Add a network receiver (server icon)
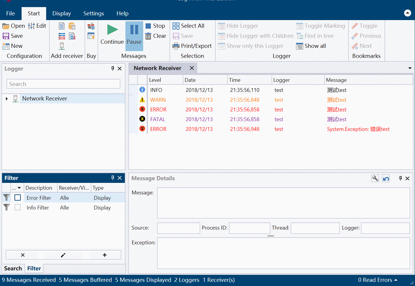This screenshot has width=415, height=286. (62, 46)
